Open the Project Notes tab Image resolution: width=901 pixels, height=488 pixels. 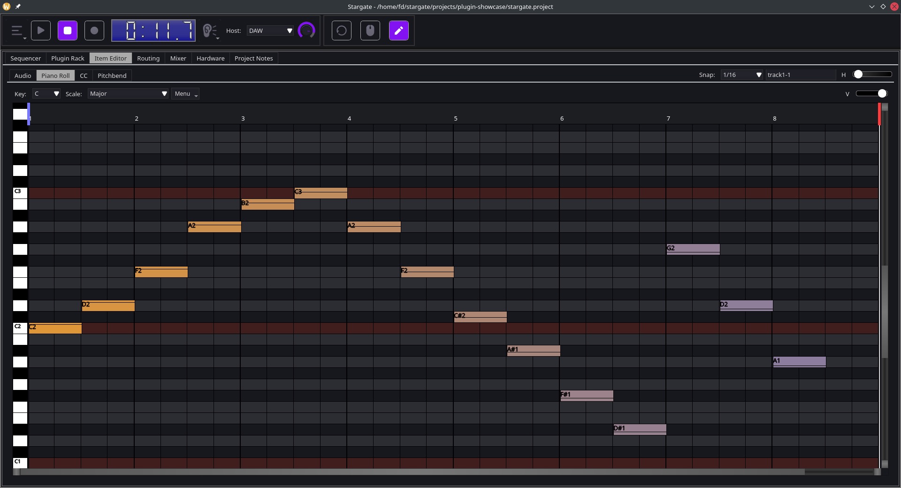tap(254, 58)
